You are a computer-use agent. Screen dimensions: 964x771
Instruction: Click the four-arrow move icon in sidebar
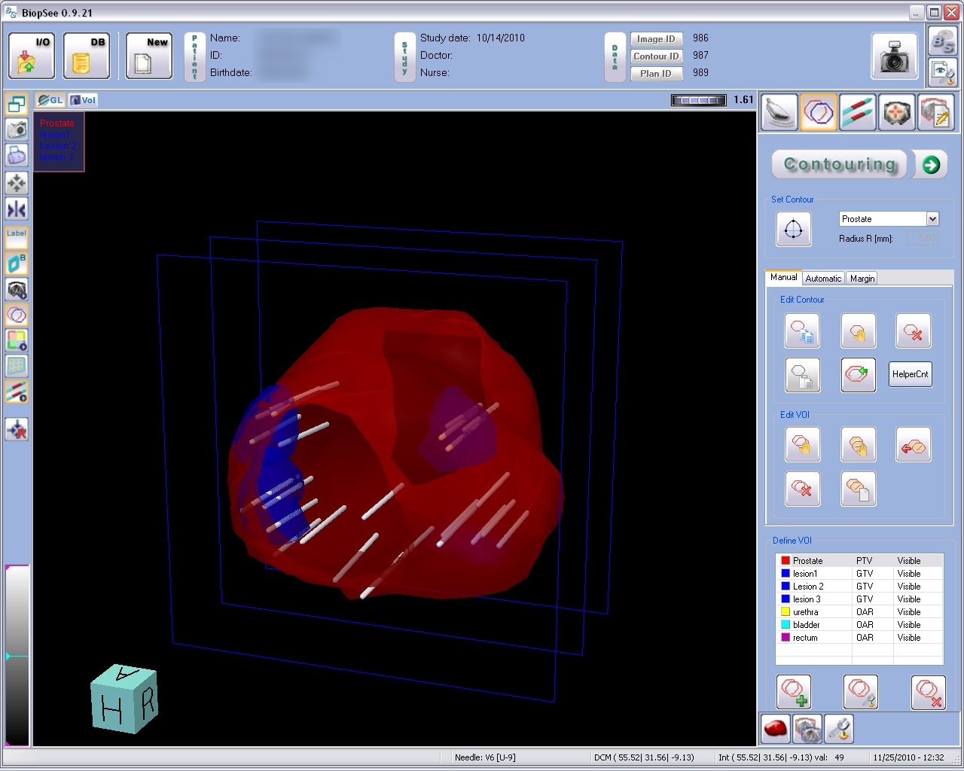17,183
